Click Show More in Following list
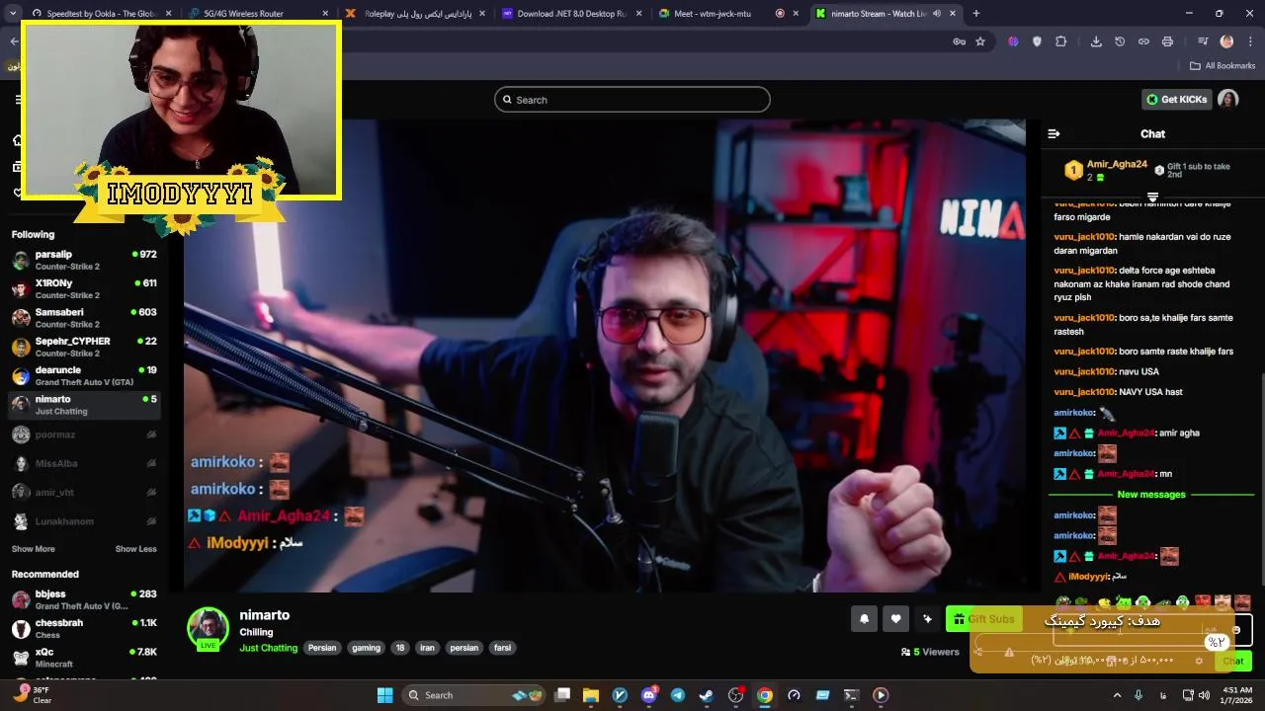1265x711 pixels. (34, 549)
